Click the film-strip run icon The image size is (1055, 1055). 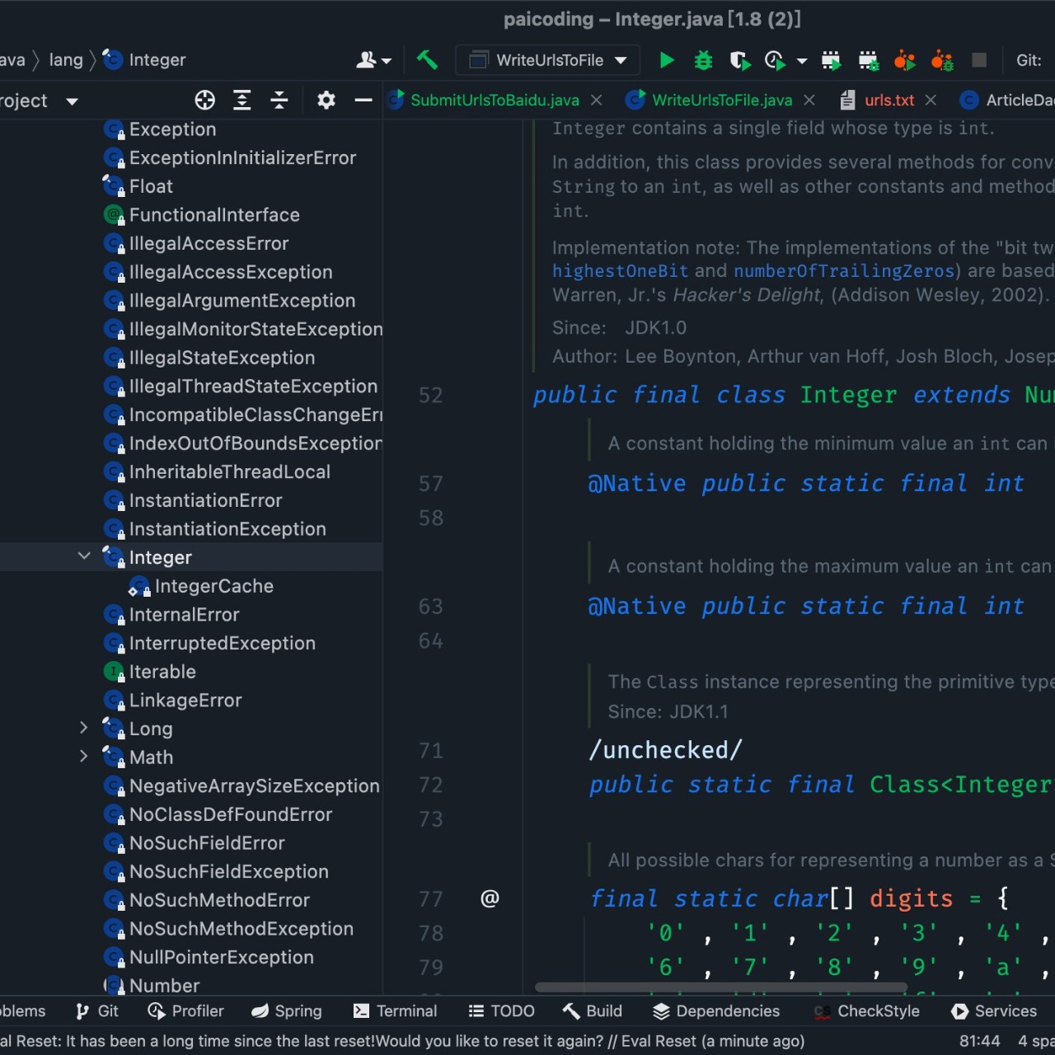tap(831, 60)
